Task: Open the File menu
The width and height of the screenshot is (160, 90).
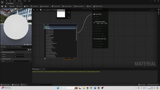Action: coord(6,1)
